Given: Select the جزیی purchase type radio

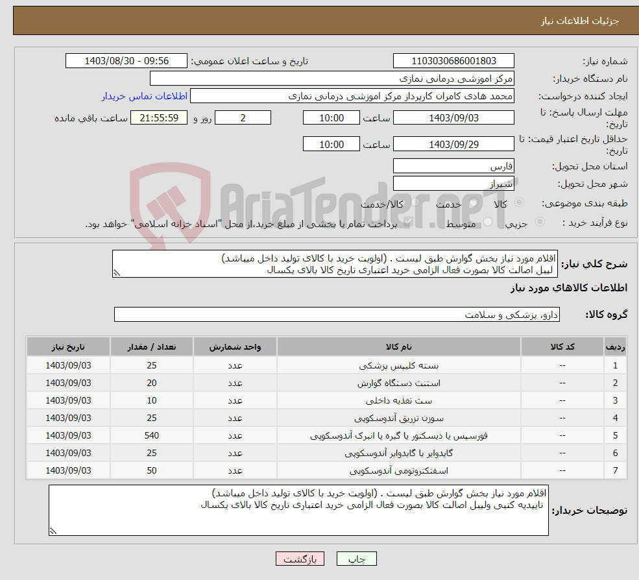Looking at the screenshot, I should [540, 221].
